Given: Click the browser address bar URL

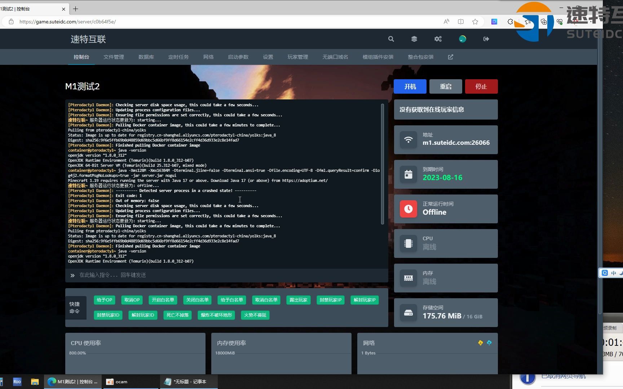Looking at the screenshot, I should click(x=68, y=22).
